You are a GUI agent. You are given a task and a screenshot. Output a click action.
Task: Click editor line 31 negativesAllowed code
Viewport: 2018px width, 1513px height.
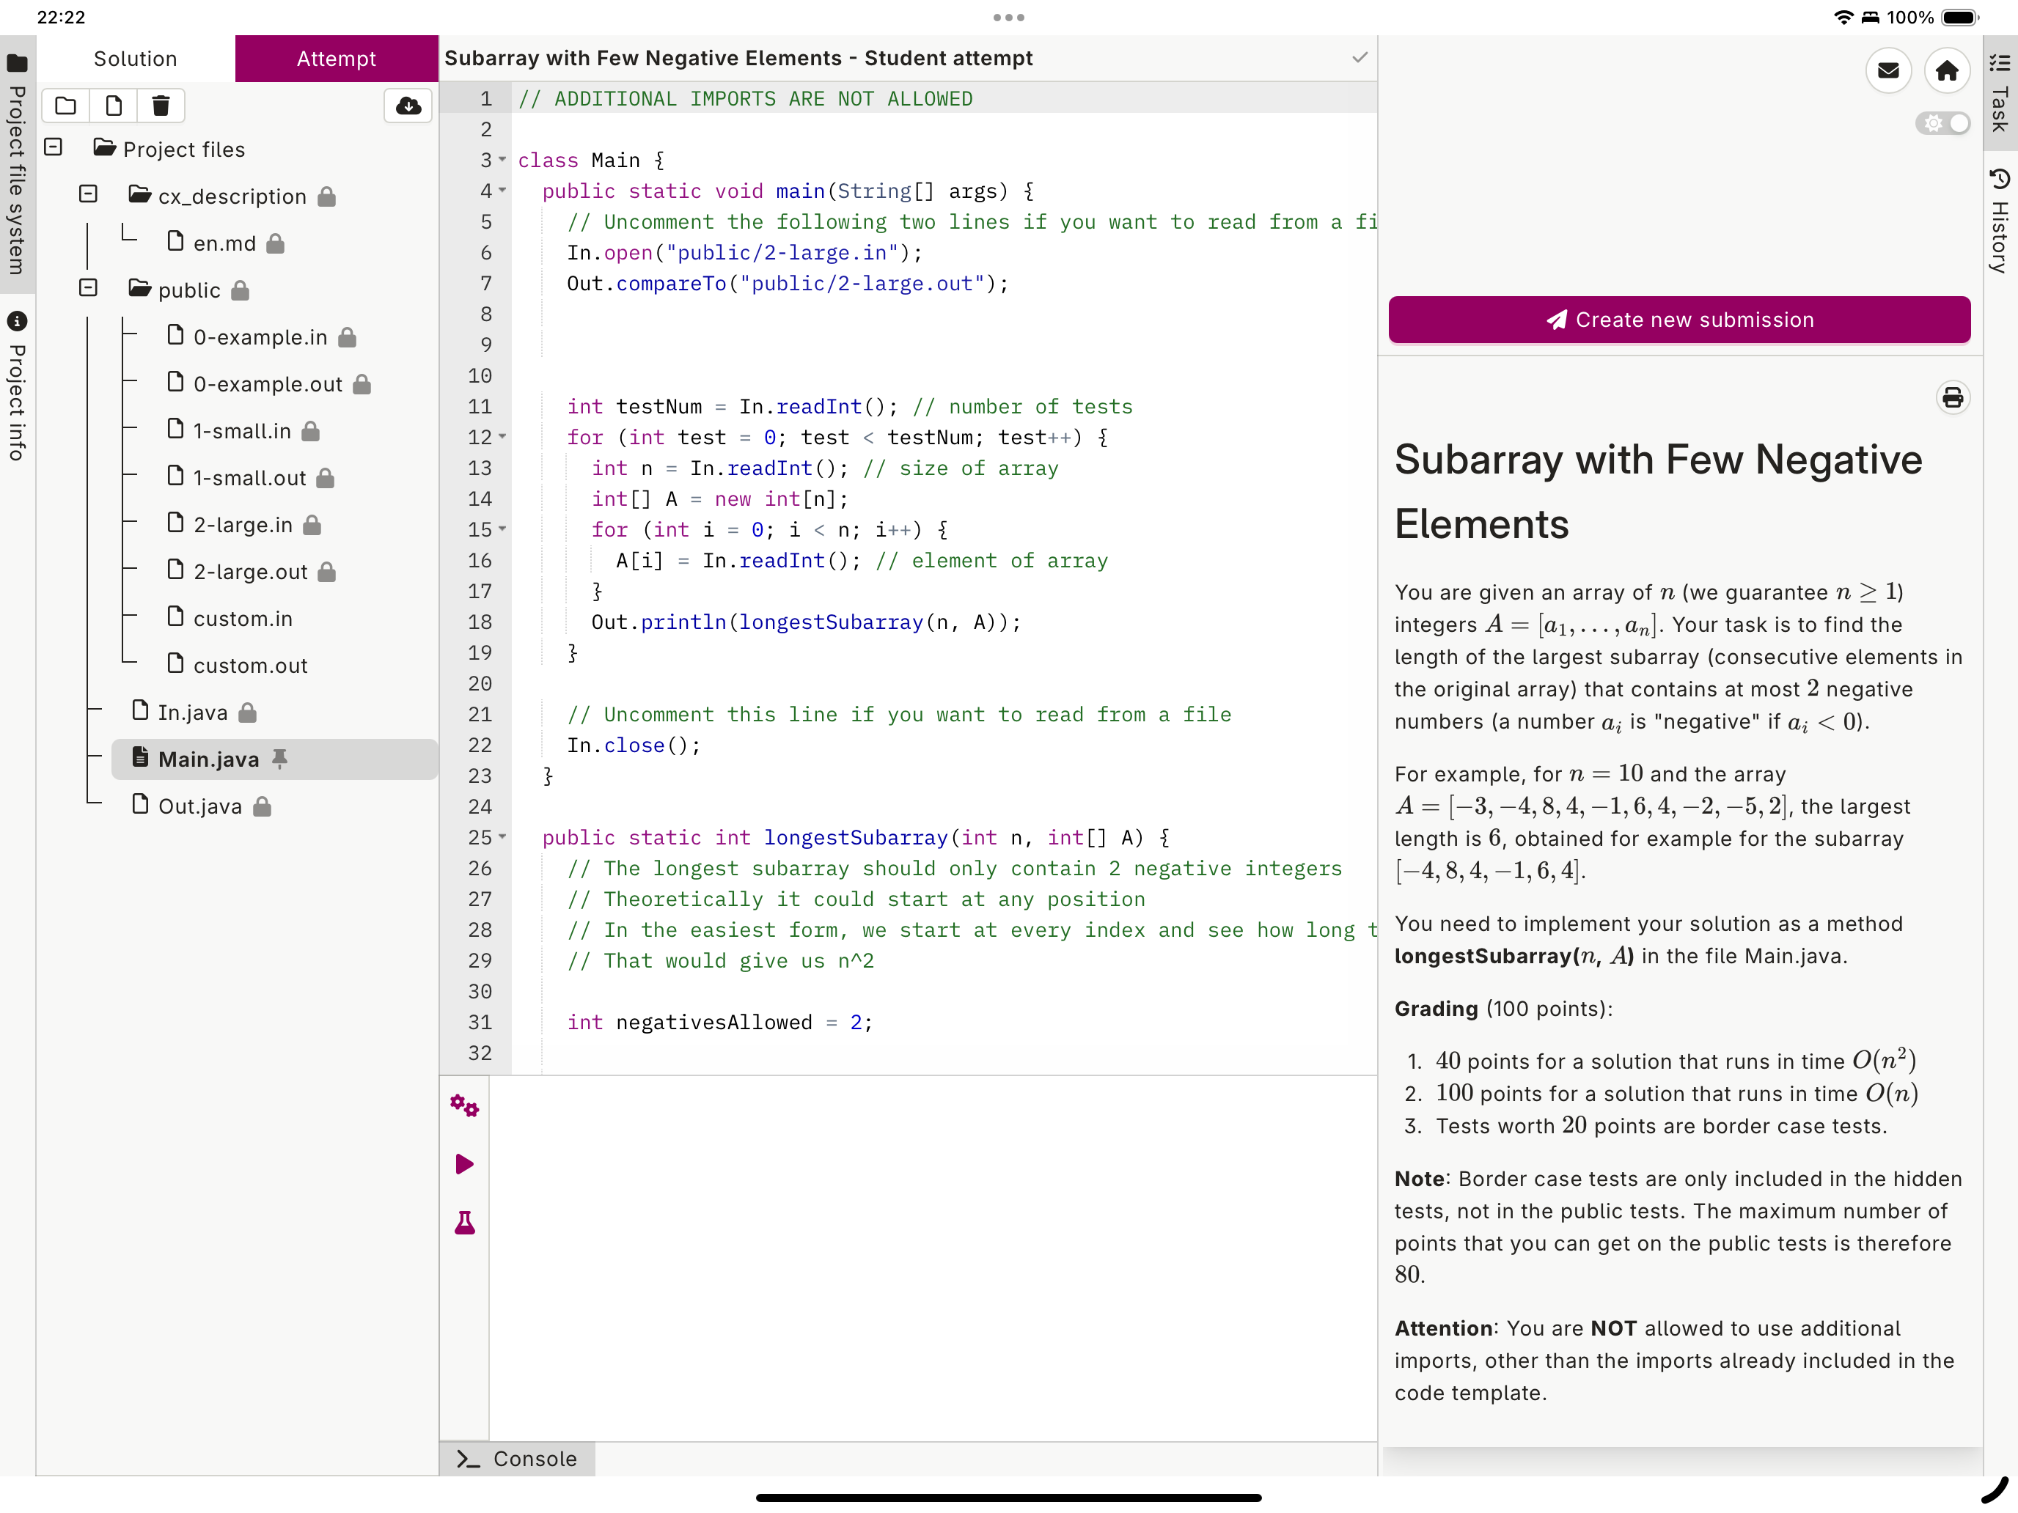[x=719, y=1023]
